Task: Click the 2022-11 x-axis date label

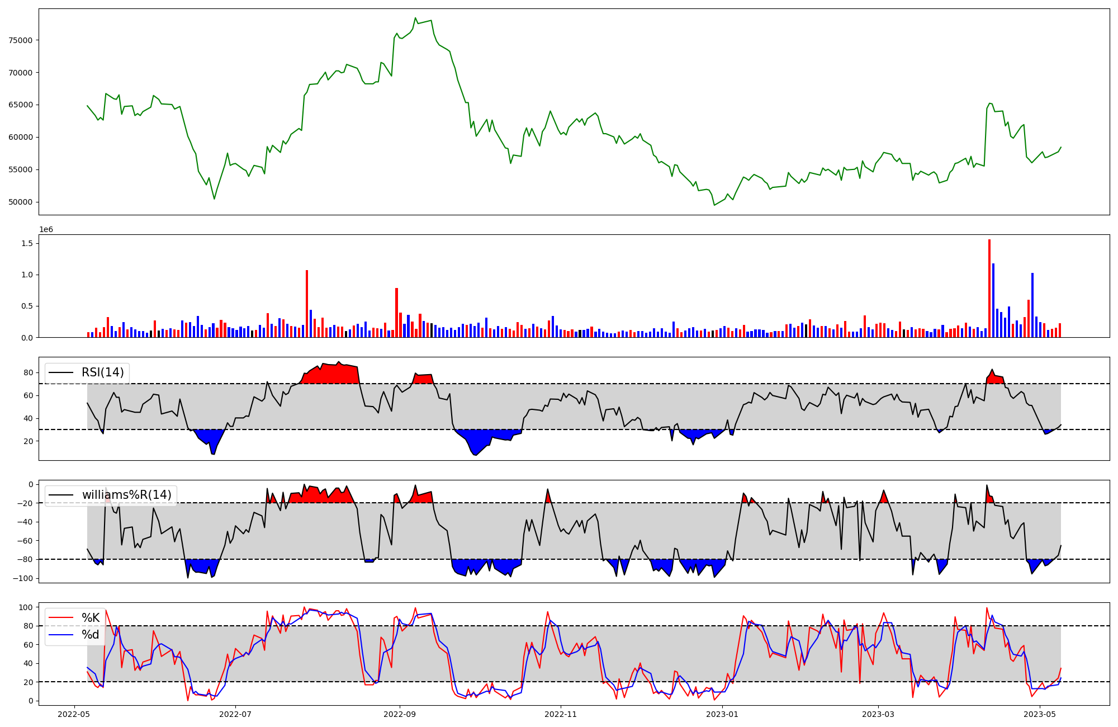Action: tap(561, 714)
